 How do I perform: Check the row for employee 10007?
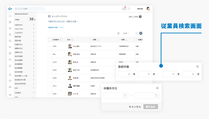(50, 94)
